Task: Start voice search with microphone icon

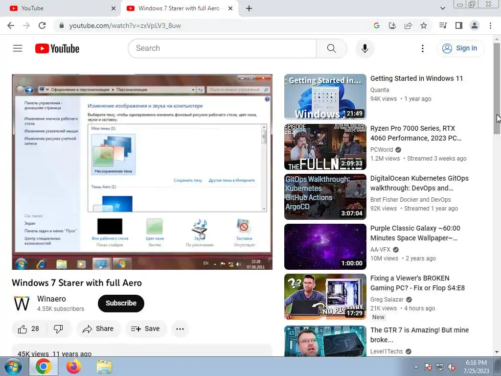Action: click(364, 48)
